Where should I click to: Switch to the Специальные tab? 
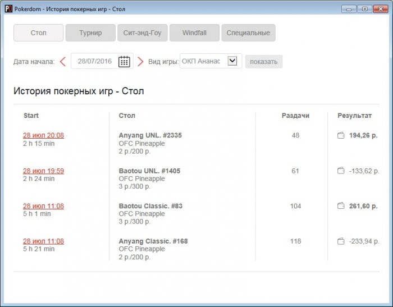tap(248, 33)
